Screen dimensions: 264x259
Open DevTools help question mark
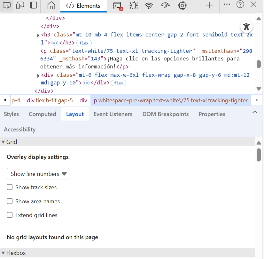240,4
